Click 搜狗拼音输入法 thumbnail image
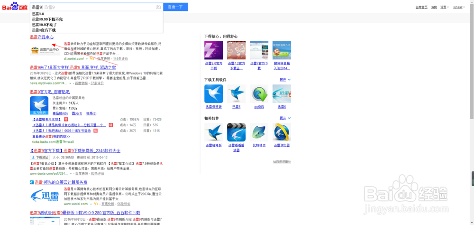This screenshot has width=474, height=225. point(282,50)
